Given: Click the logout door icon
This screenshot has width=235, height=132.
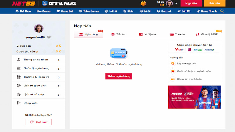Looking at the screenshot, I should pyautogui.click(x=19, y=103).
